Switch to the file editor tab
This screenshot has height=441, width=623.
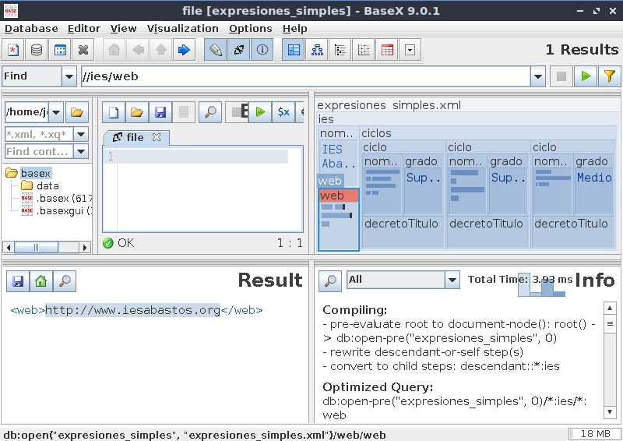pos(136,137)
